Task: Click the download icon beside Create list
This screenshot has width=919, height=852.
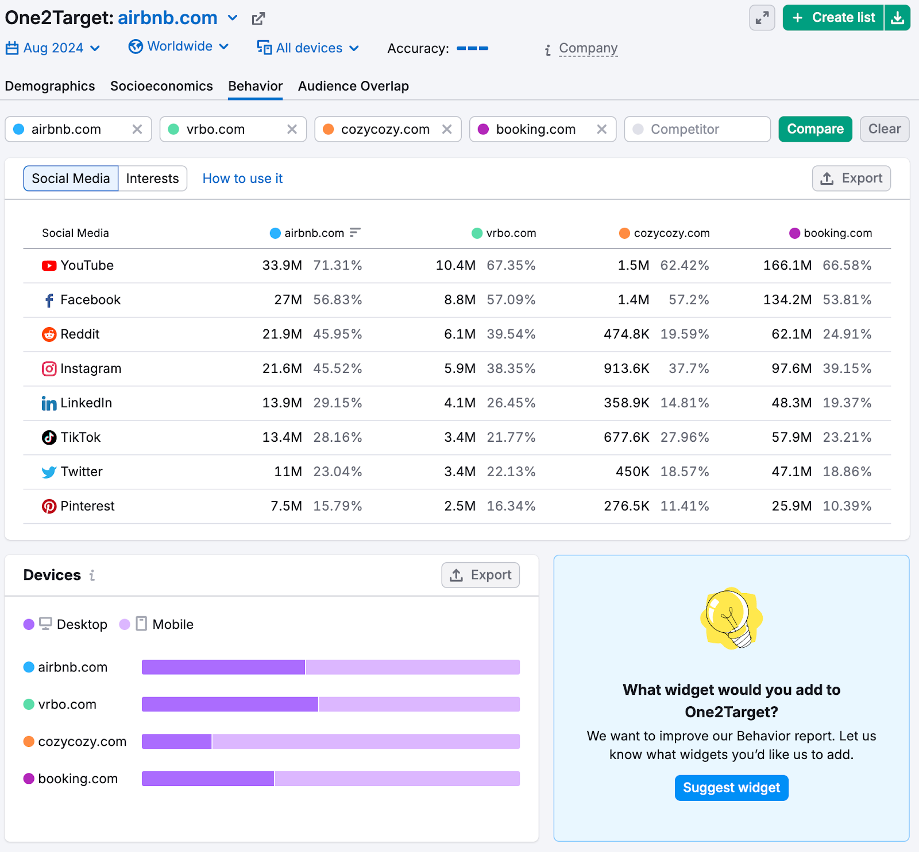Action: [897, 18]
